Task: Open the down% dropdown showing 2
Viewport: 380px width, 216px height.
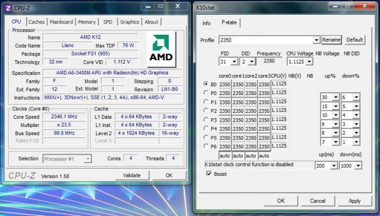Action: coord(356,133)
